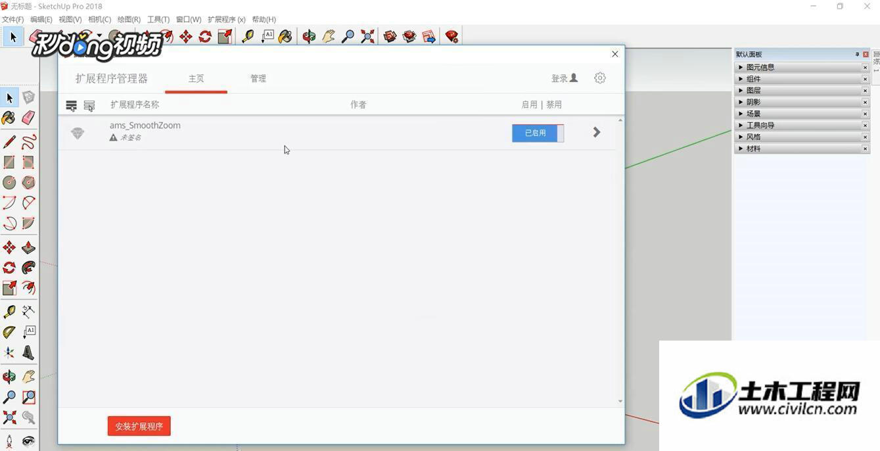
Task: Activate the Offset tool in left toolbar
Action: click(28, 288)
